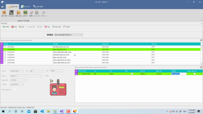This screenshot has width=203, height=114.
Task: Select the Sinh viên document tab
Action: tap(4, 23)
